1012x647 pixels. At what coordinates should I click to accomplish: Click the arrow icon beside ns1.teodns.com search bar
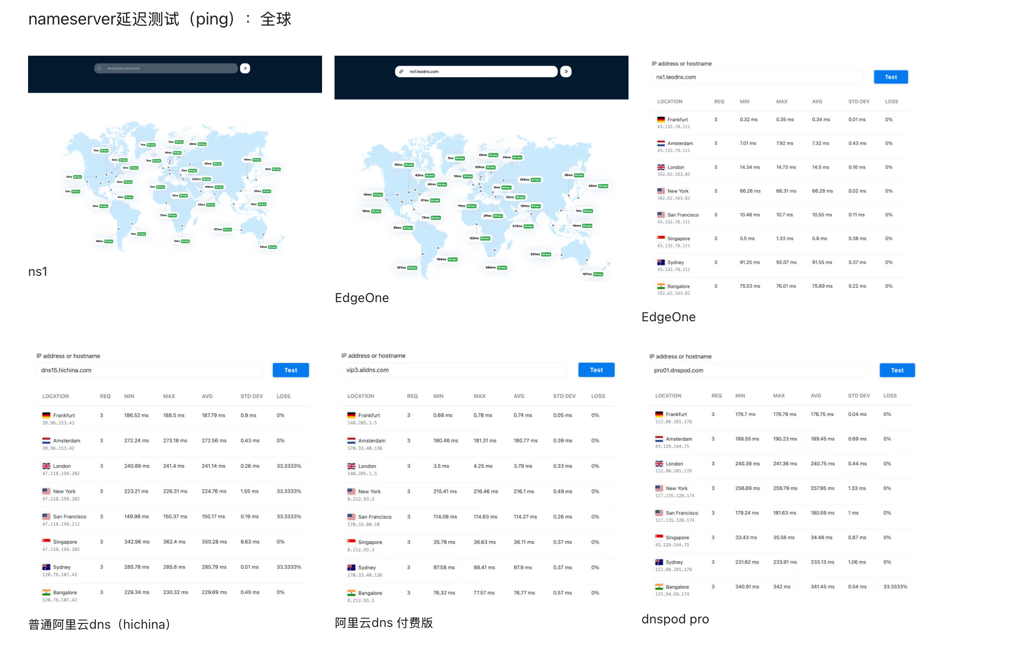point(566,71)
